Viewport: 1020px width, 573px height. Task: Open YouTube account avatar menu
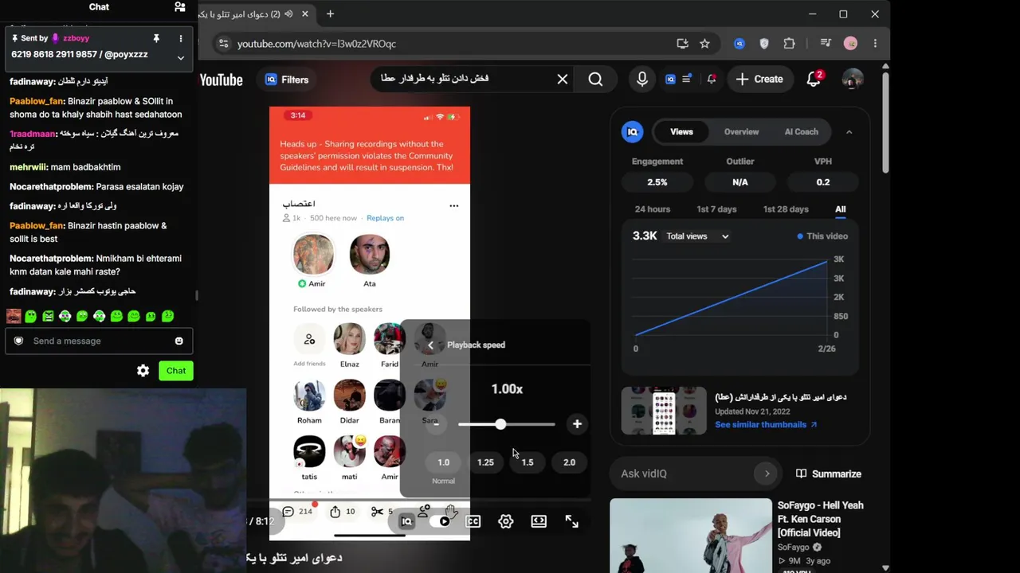[853, 79]
